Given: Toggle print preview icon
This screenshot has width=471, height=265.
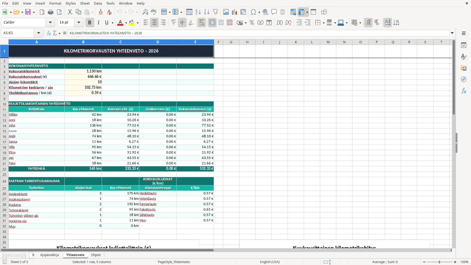Looking at the screenshot, I should [x=59, y=12].
